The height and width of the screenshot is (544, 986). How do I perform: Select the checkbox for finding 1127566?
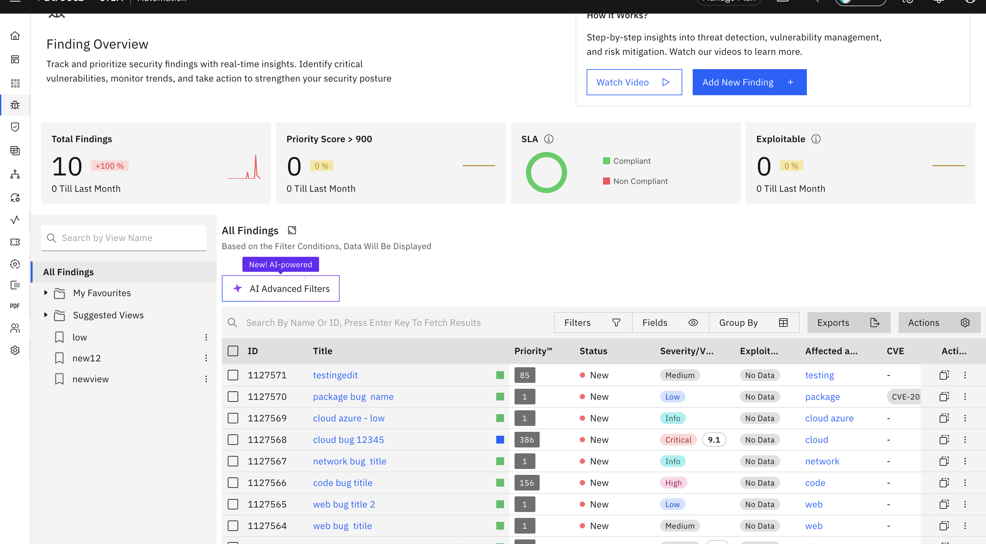tap(233, 483)
